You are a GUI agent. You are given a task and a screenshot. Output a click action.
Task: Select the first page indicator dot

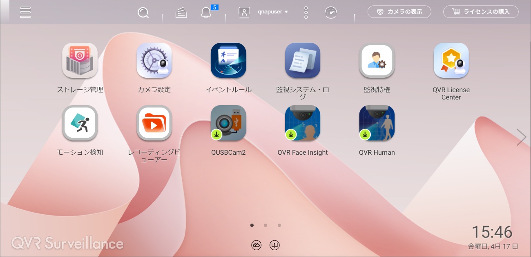pos(252,225)
